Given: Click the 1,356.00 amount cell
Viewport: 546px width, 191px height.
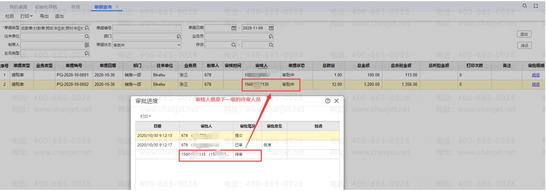Looking at the screenshot, I should click(401, 84).
